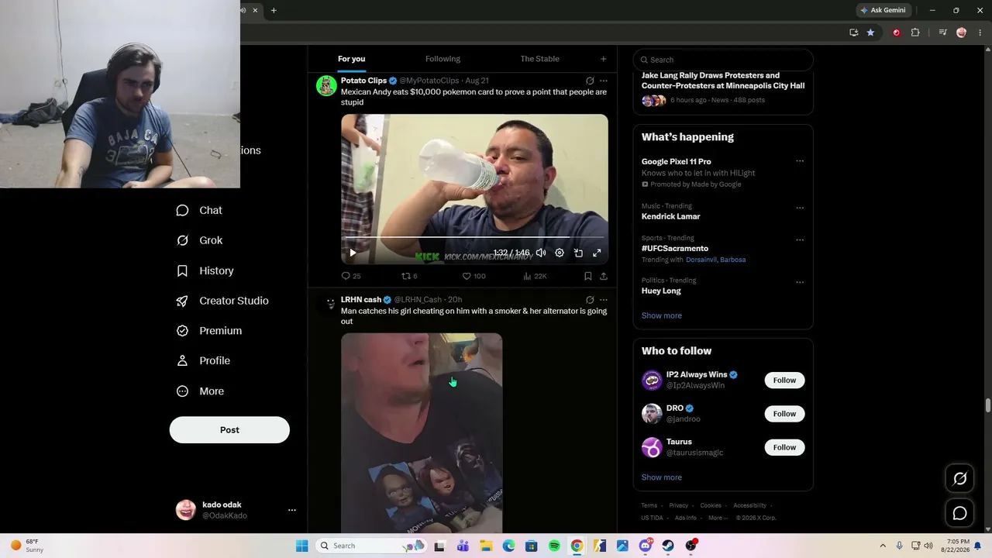The image size is (992, 558).
Task: View analytics of Potato Clips post
Action: click(535, 276)
